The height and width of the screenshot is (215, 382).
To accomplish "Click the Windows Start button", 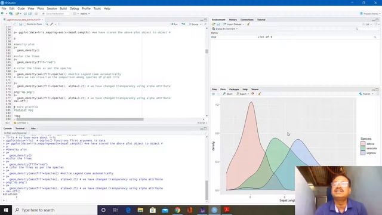I will point(6,210).
